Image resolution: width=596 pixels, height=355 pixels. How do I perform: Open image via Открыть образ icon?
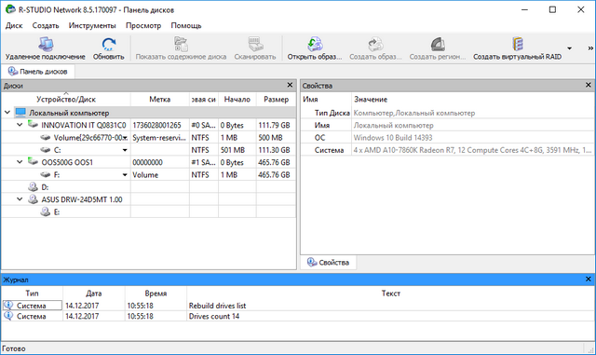click(x=315, y=44)
